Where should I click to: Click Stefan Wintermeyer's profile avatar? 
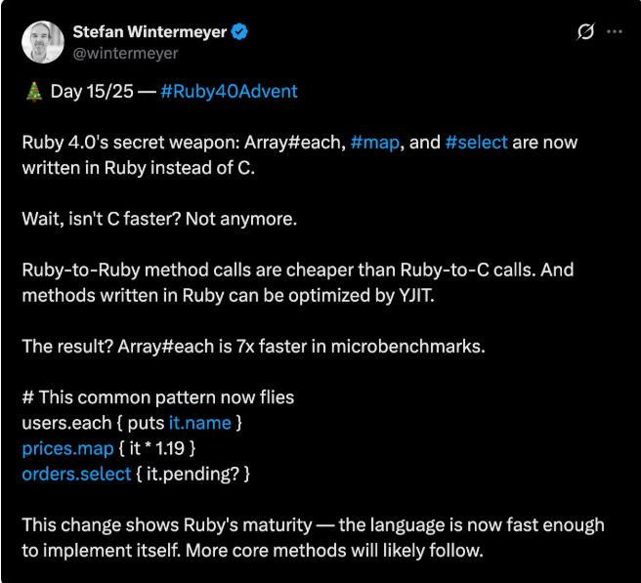point(43,43)
